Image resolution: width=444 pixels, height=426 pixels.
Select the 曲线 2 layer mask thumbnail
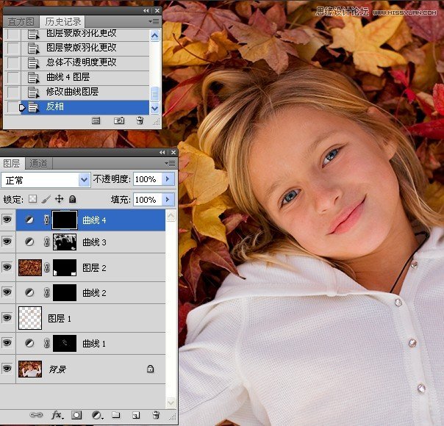tap(65, 292)
